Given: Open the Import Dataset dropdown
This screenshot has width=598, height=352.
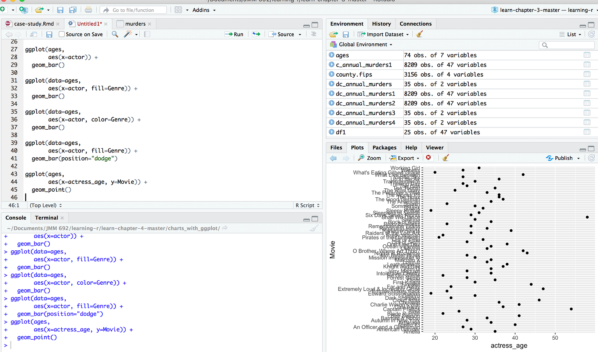Looking at the screenshot, I should click(383, 34).
